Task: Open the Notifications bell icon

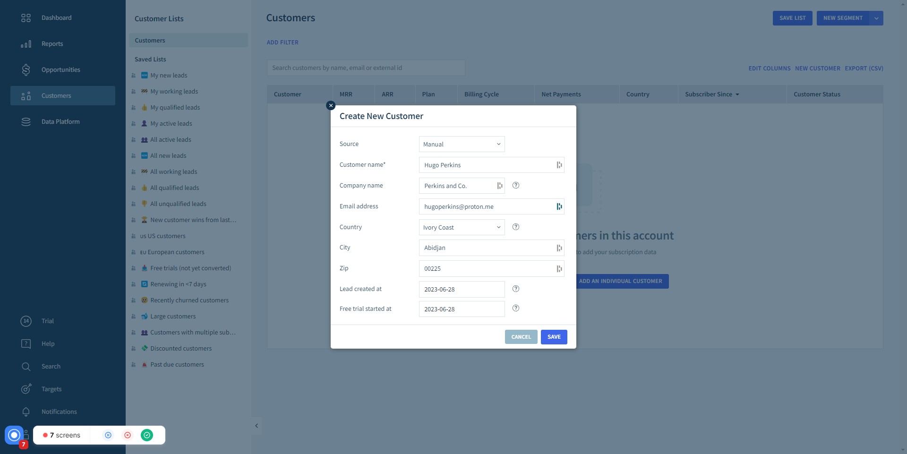Action: pyautogui.click(x=26, y=411)
